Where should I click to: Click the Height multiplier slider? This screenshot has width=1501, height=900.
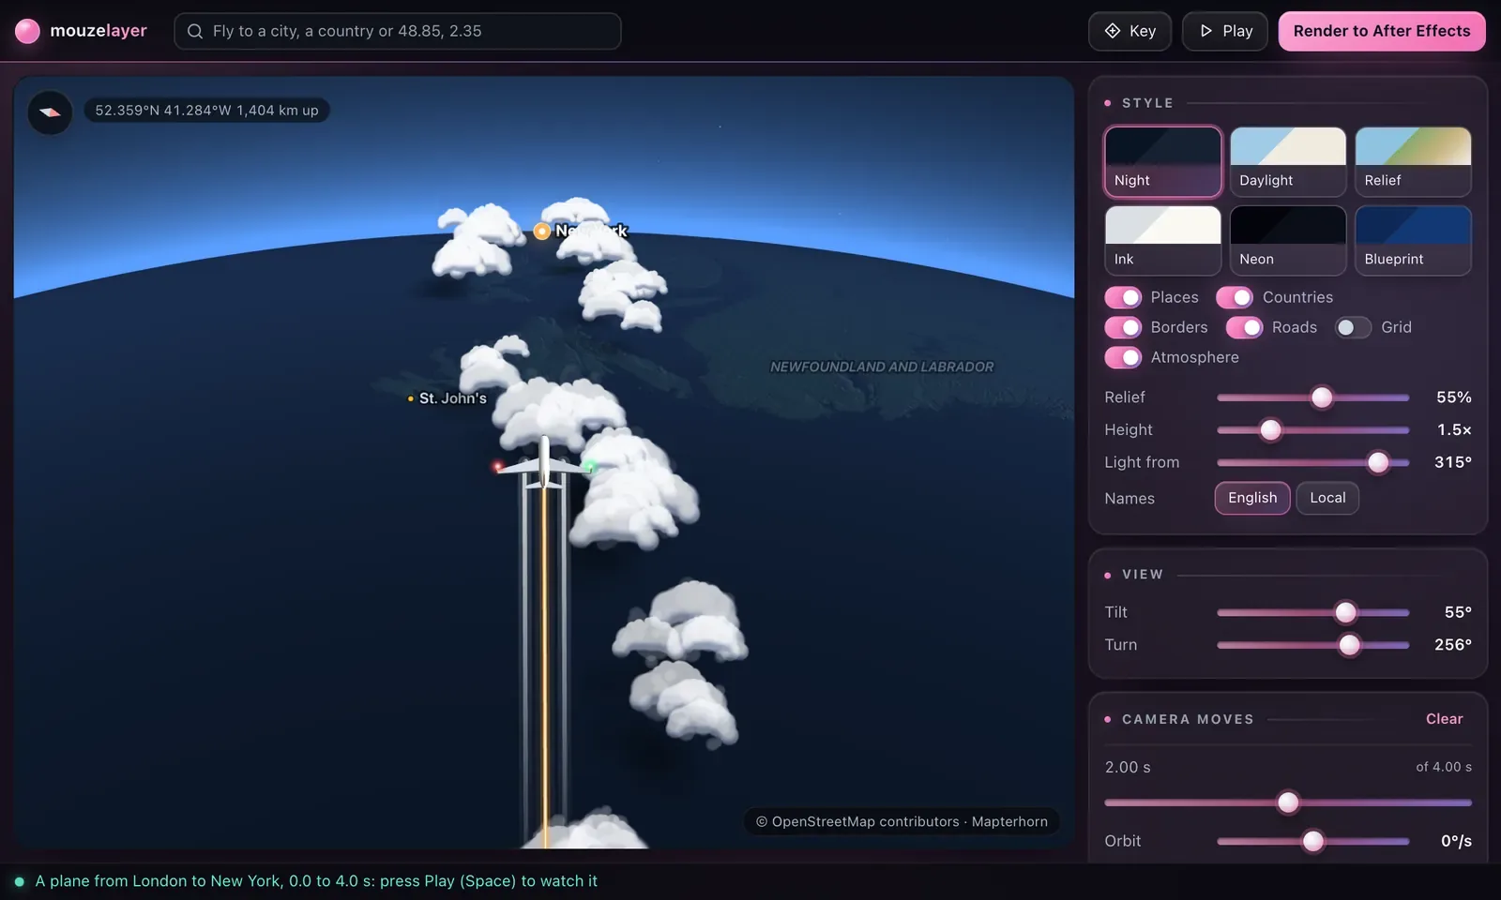coord(1313,429)
